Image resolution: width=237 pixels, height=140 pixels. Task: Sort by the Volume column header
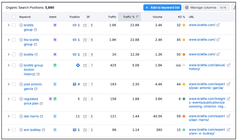157,17
